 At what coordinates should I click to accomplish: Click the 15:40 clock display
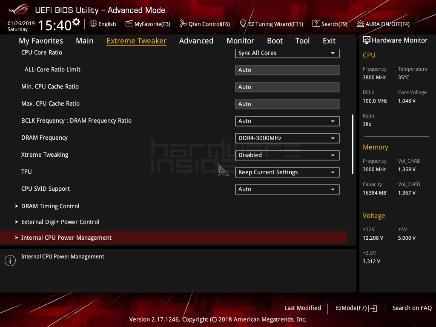(x=55, y=25)
